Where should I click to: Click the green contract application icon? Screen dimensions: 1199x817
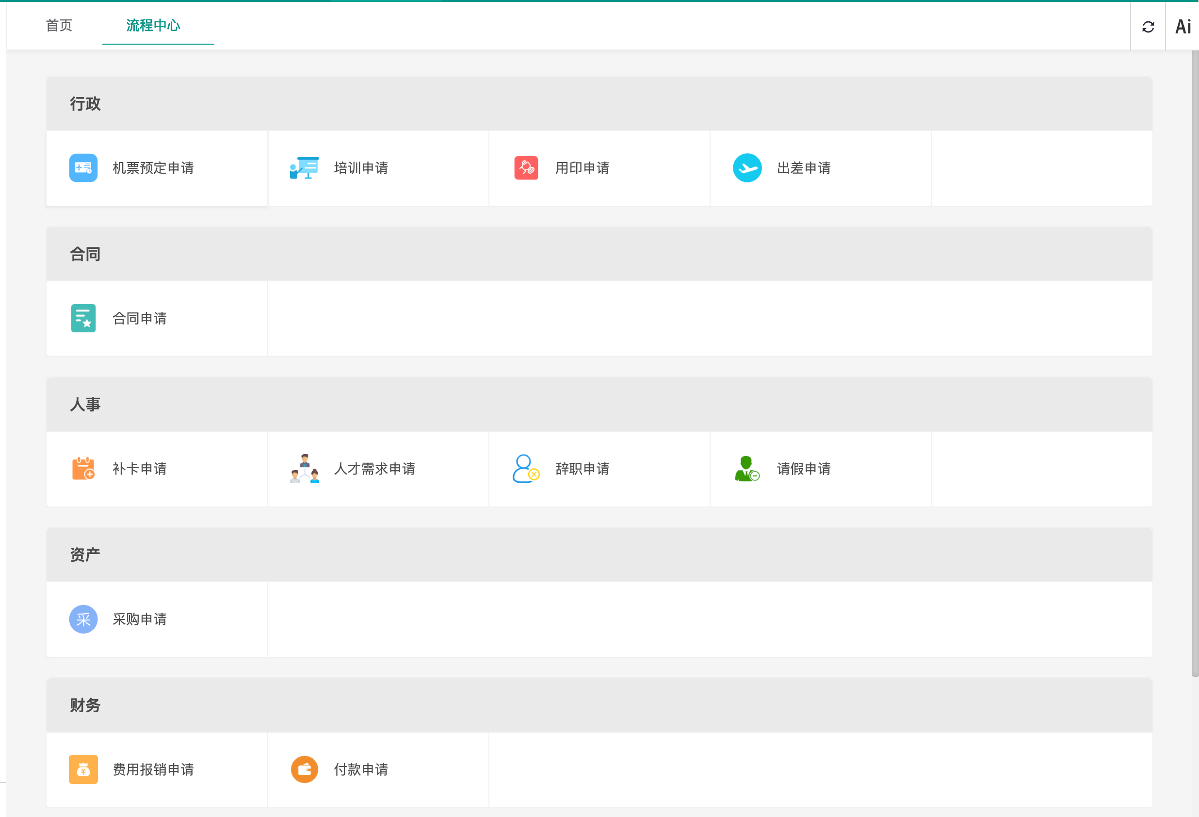tap(83, 318)
